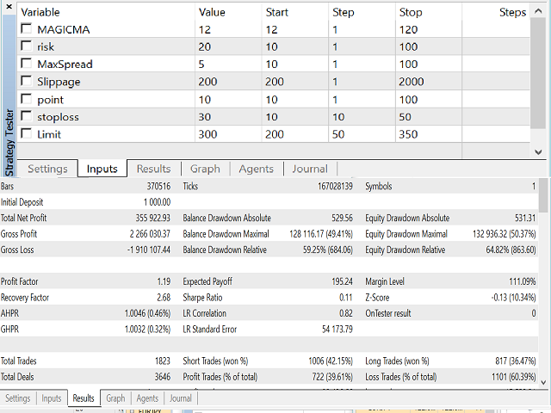
Task: Switch to the upper Results tab
Action: tap(153, 169)
